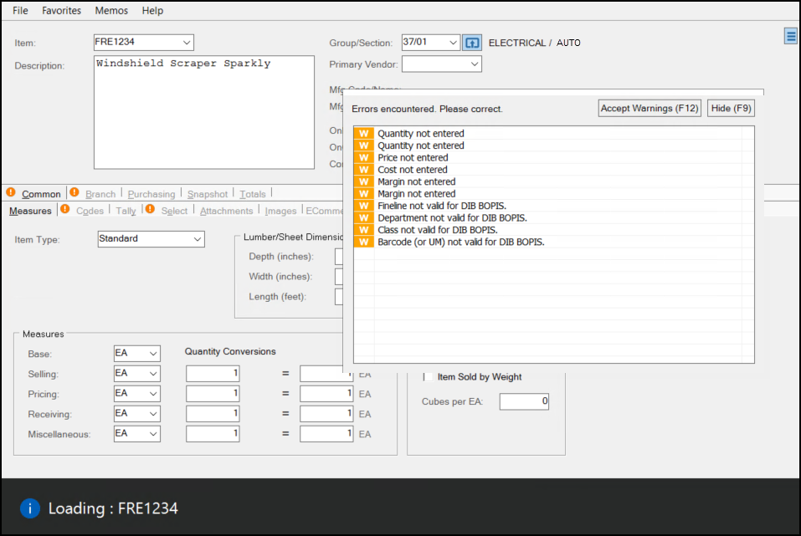Select the 'Cost not entered' warning row
The width and height of the screenshot is (801, 536).
554,170
